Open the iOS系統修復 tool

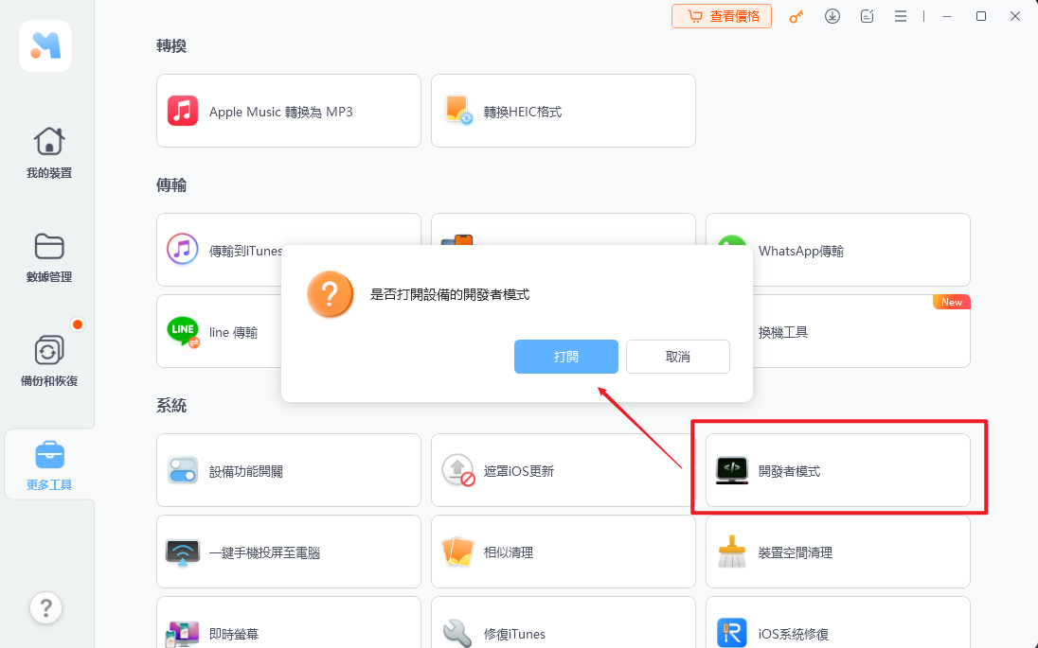tap(838, 622)
